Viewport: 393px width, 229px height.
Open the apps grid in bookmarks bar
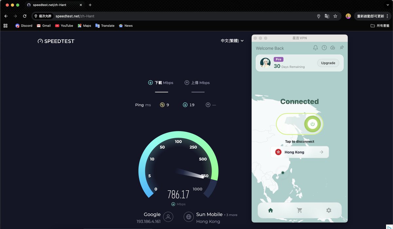tap(5, 26)
